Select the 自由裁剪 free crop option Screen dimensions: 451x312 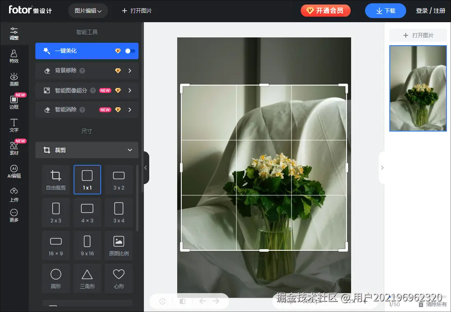pyautogui.click(x=56, y=180)
